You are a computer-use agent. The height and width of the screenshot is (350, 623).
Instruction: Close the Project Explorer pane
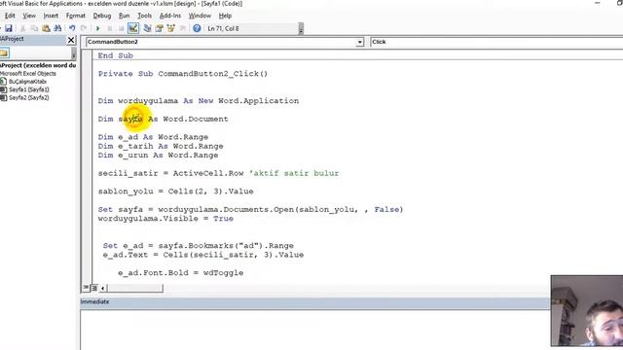[x=71, y=40]
